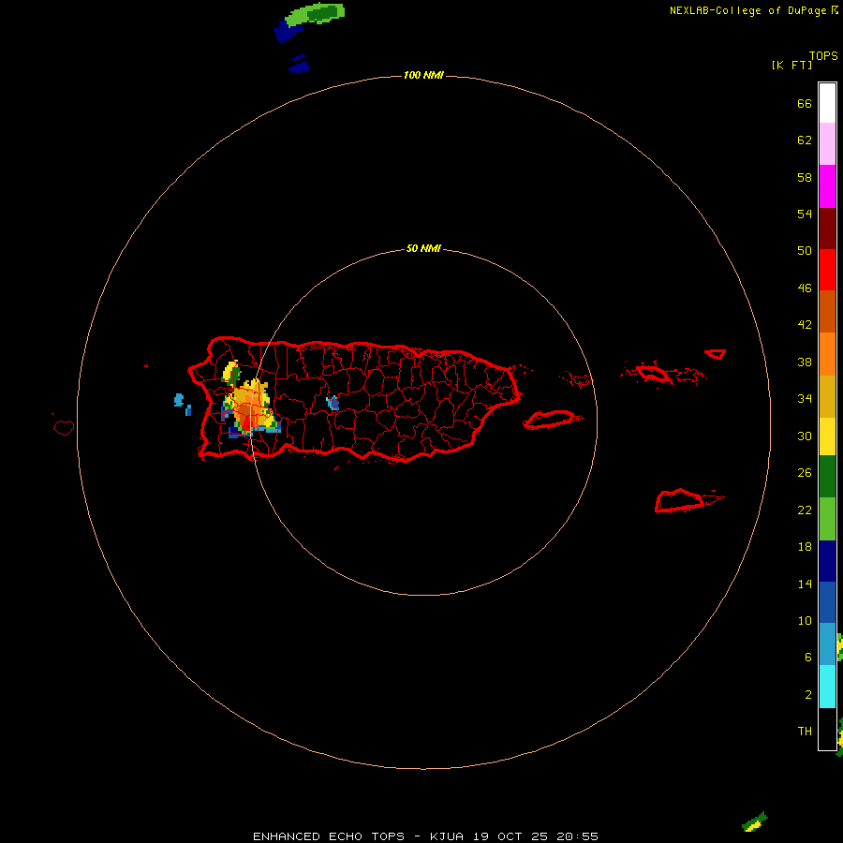Image resolution: width=843 pixels, height=843 pixels.
Task: Click the legend label 14
Action: pos(805,584)
